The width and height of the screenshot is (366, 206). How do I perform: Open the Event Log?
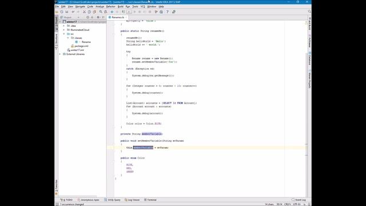click(x=299, y=200)
